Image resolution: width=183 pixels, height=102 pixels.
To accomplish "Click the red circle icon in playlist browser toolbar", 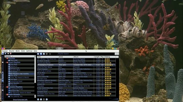I will tap(11, 54).
